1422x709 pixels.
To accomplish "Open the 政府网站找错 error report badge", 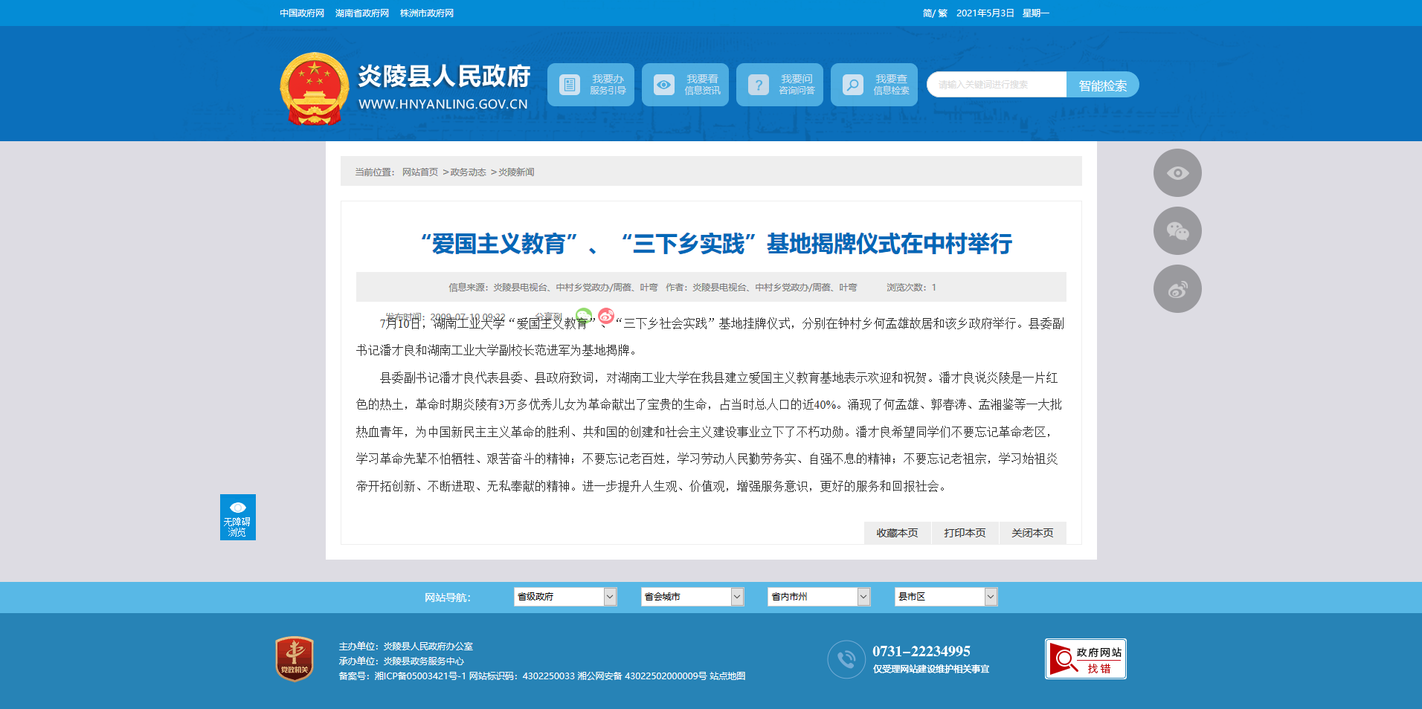I will point(1085,659).
